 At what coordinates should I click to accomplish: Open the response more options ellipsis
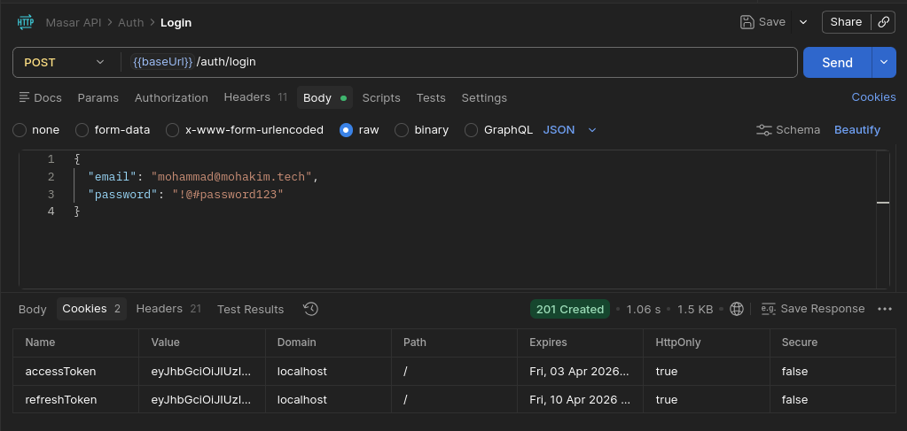pos(885,309)
